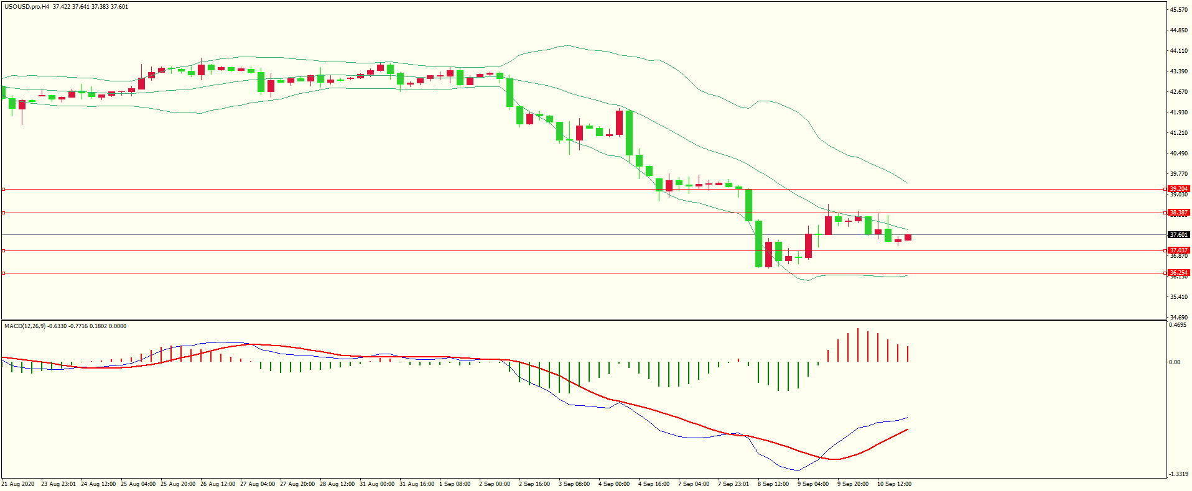This screenshot has width=1192, height=491.
Task: Click the 44.850 price axis value
Action: [x=1179, y=30]
